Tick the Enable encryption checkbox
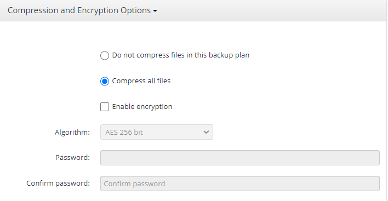 105,107
